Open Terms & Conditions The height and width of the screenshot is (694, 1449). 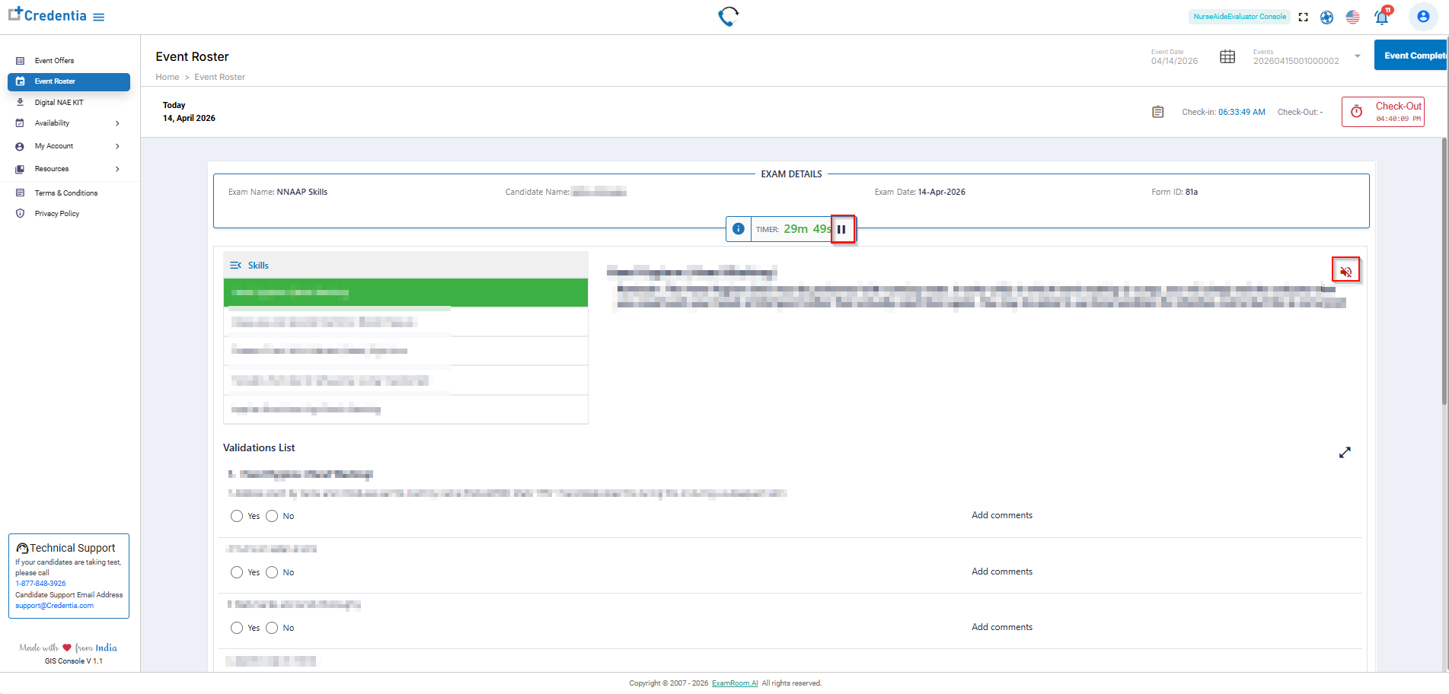coord(65,193)
